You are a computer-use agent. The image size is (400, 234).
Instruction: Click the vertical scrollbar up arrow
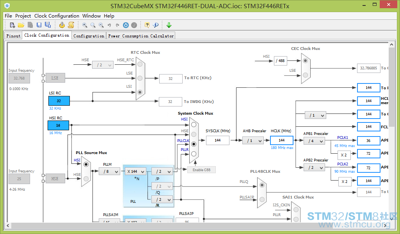tap(391, 44)
